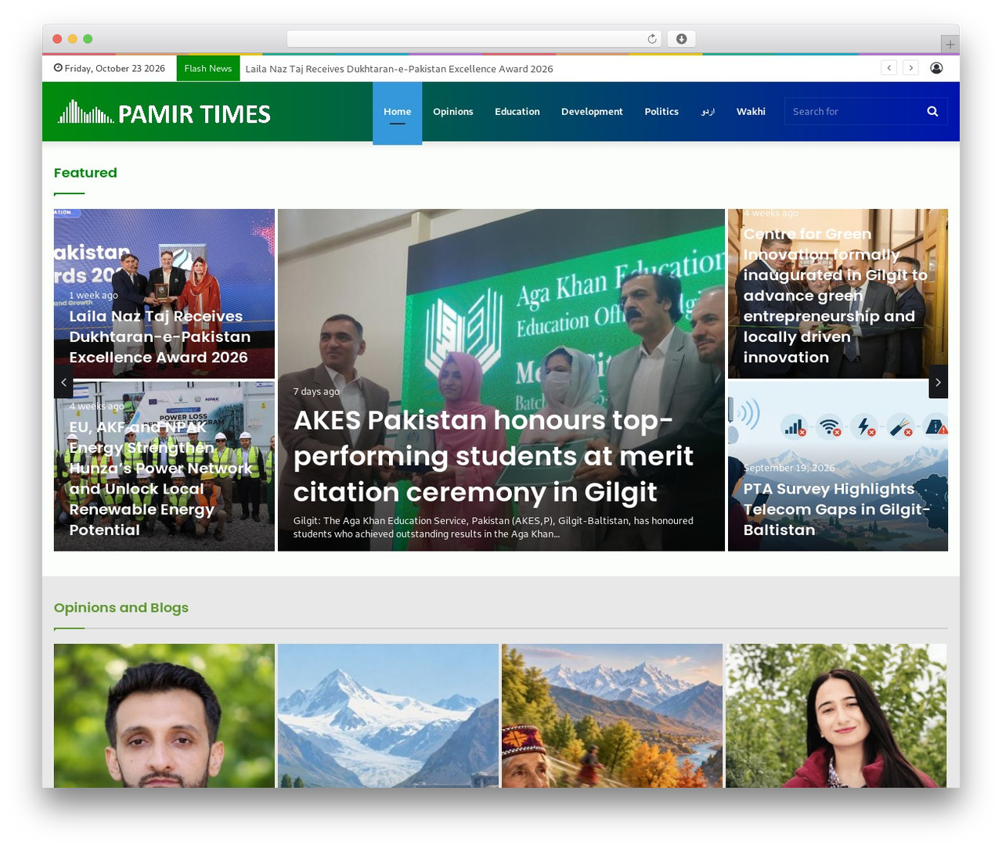
Task: Show next flash news headline
Action: tap(910, 68)
